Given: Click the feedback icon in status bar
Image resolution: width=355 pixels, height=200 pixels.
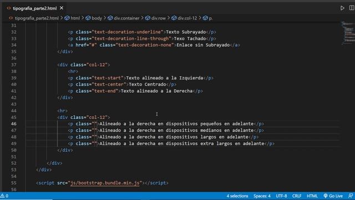Looking at the screenshot, I should click(x=351, y=196).
